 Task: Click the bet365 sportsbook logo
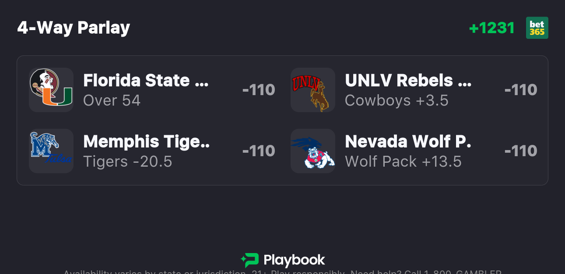(x=537, y=28)
